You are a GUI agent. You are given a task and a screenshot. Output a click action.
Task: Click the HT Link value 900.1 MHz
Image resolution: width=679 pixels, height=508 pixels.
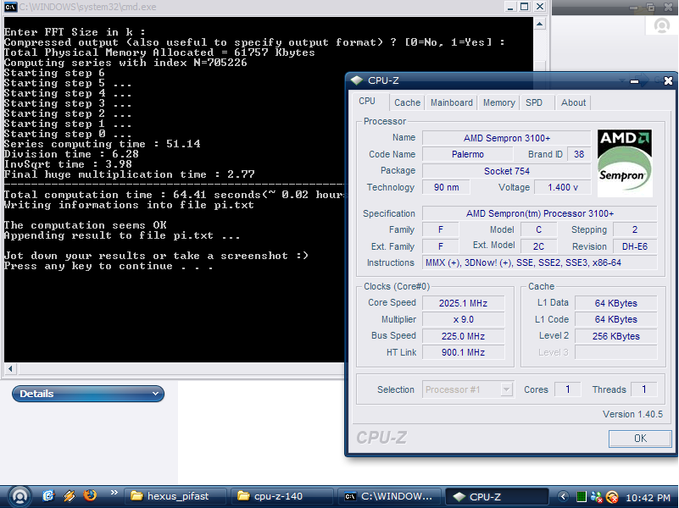point(464,352)
